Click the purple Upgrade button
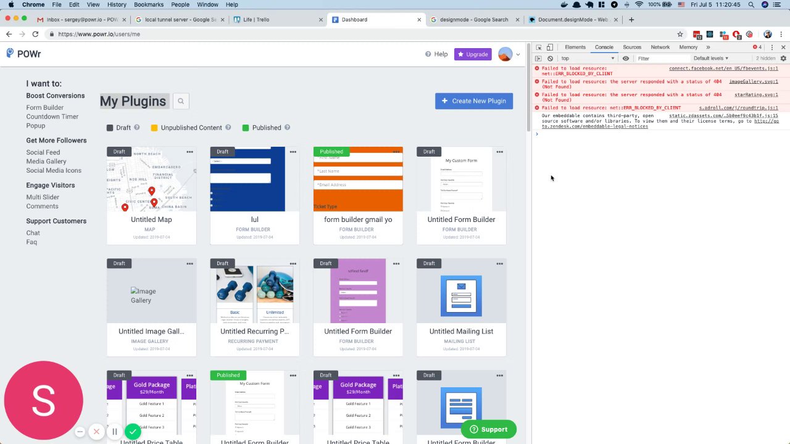Screen dimensions: 790x444 point(473,54)
